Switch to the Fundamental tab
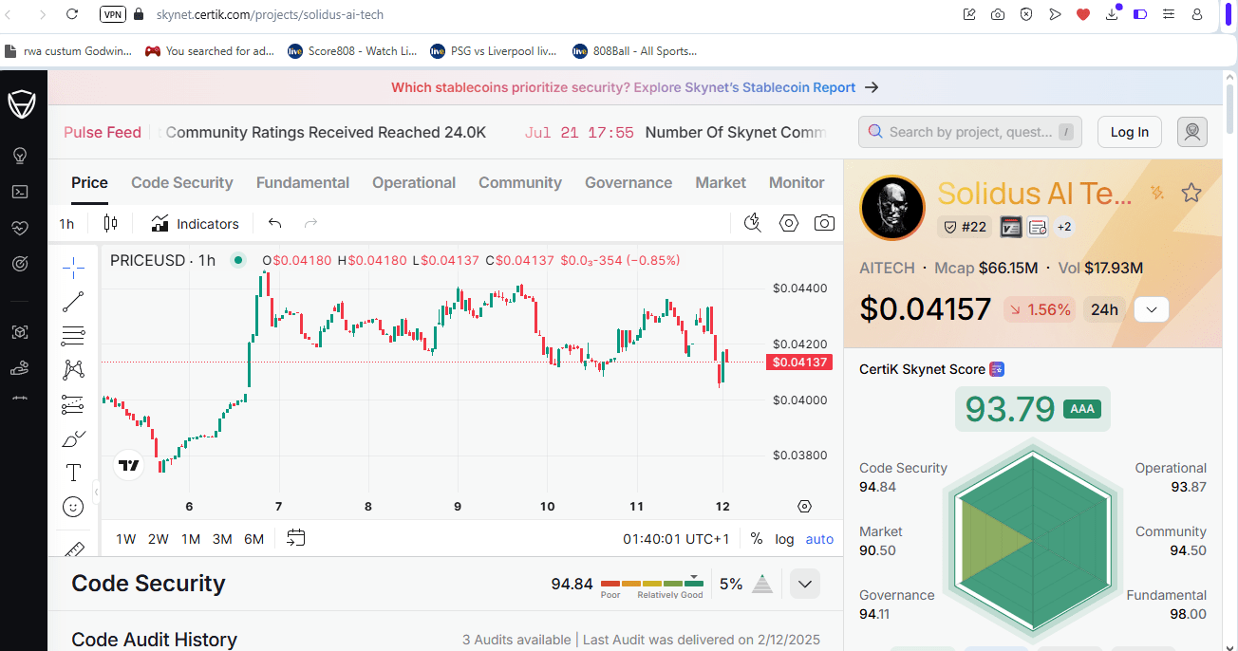 [303, 183]
